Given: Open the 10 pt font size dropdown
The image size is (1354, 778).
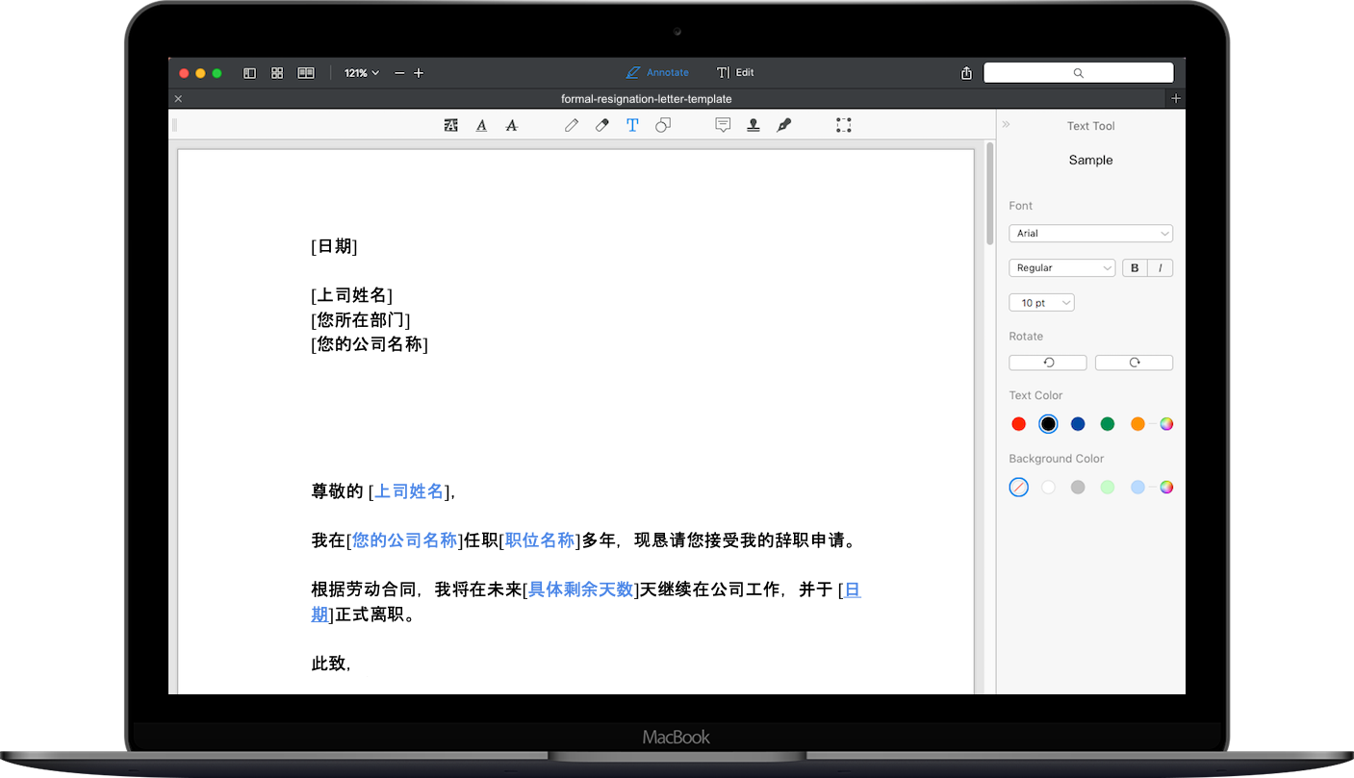Looking at the screenshot, I should (1041, 303).
